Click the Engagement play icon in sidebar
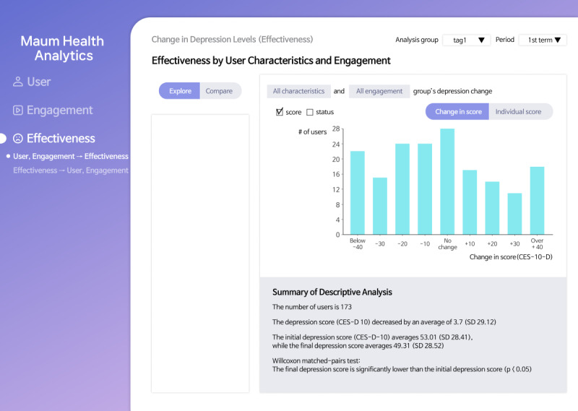The height and width of the screenshot is (411, 578). coord(17,111)
